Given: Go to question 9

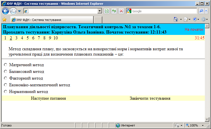Looking at the screenshot, I should coord(50,38).
